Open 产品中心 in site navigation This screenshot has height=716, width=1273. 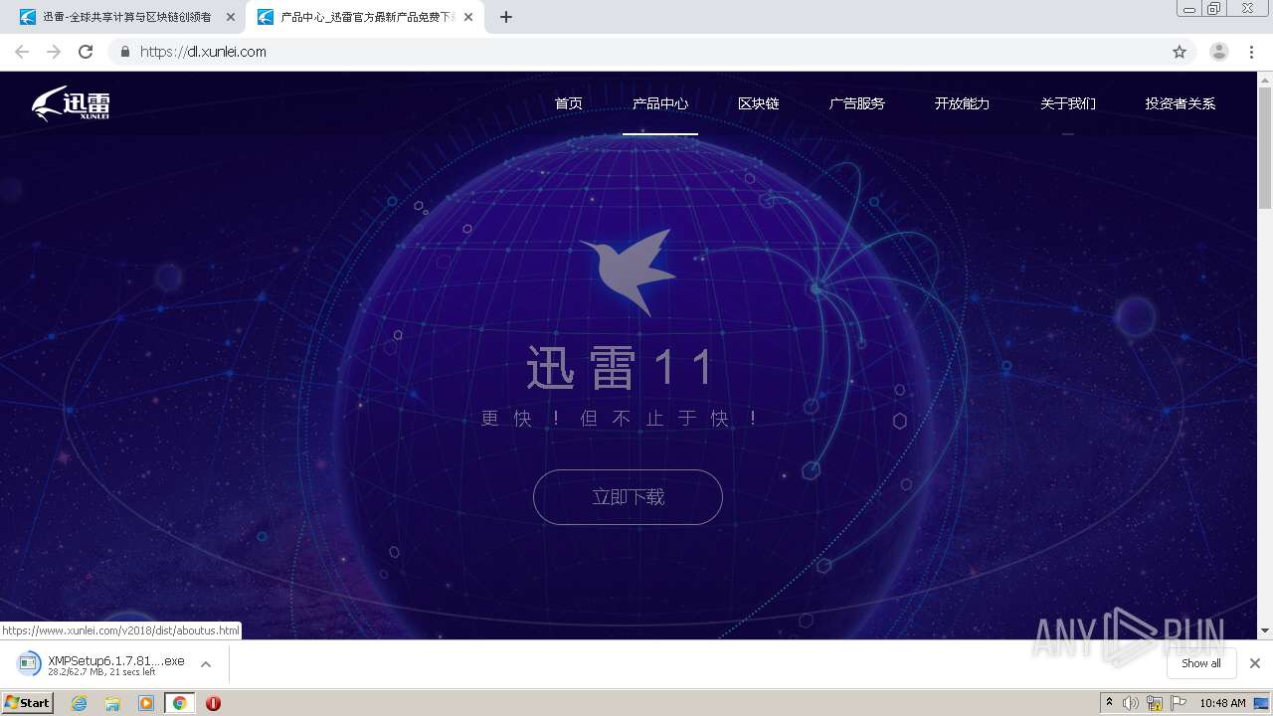coord(660,103)
